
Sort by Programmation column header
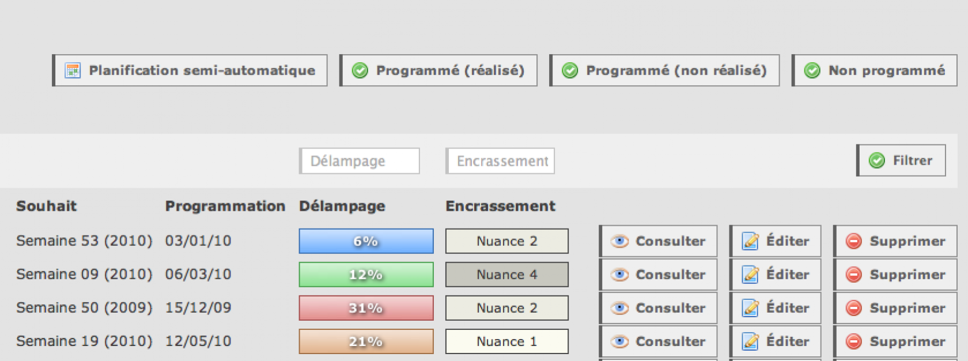click(225, 206)
